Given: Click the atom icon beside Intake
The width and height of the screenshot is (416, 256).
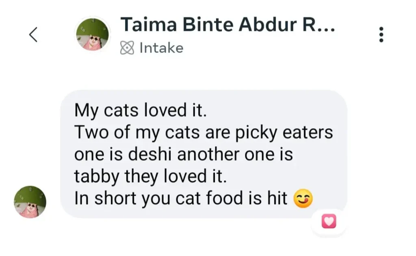Looking at the screenshot, I should pyautogui.click(x=127, y=48).
